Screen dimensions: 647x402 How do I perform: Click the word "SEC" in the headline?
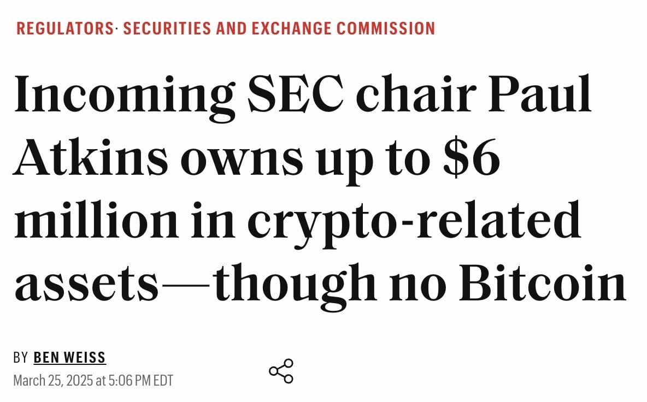[x=295, y=94]
